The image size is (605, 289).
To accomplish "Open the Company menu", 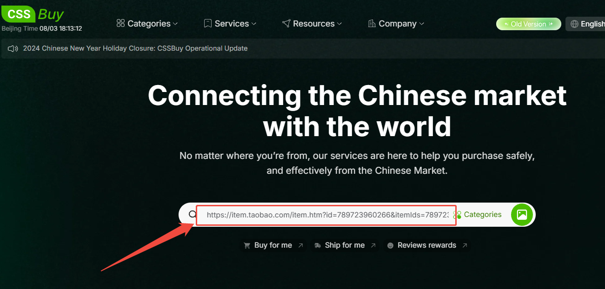I will coord(396,24).
